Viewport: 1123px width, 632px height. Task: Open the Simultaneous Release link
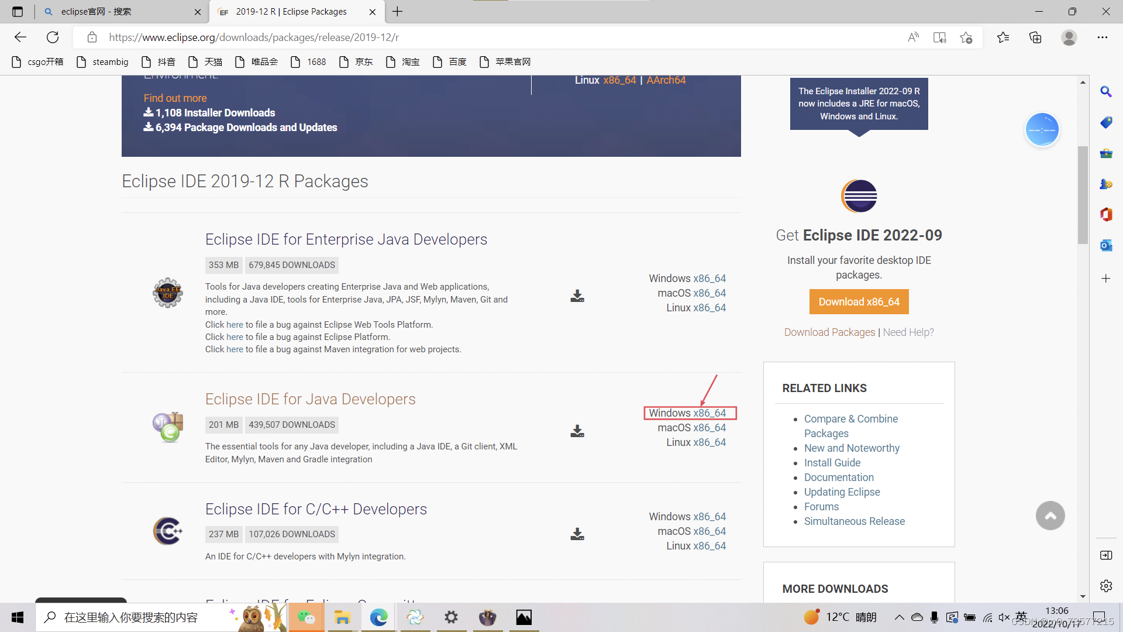(x=854, y=521)
